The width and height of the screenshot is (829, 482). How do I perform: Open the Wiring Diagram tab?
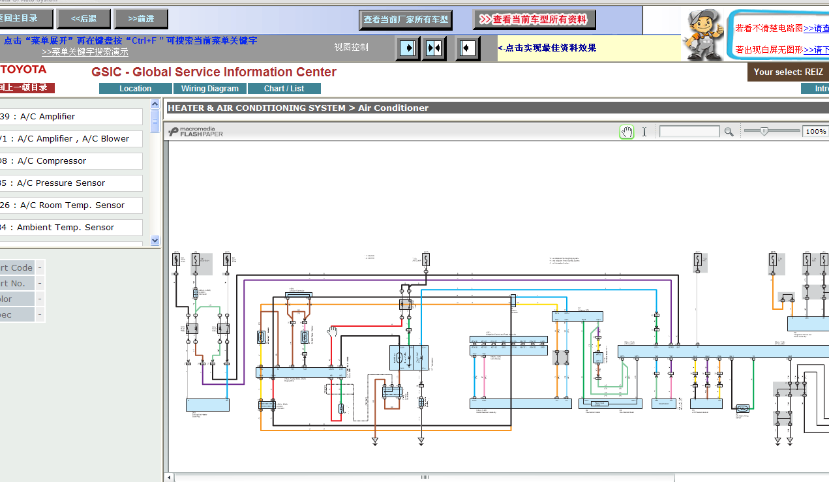(210, 89)
